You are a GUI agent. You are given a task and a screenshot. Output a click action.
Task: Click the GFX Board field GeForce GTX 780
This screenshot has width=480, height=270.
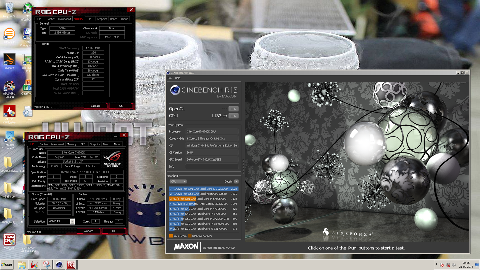(212, 159)
